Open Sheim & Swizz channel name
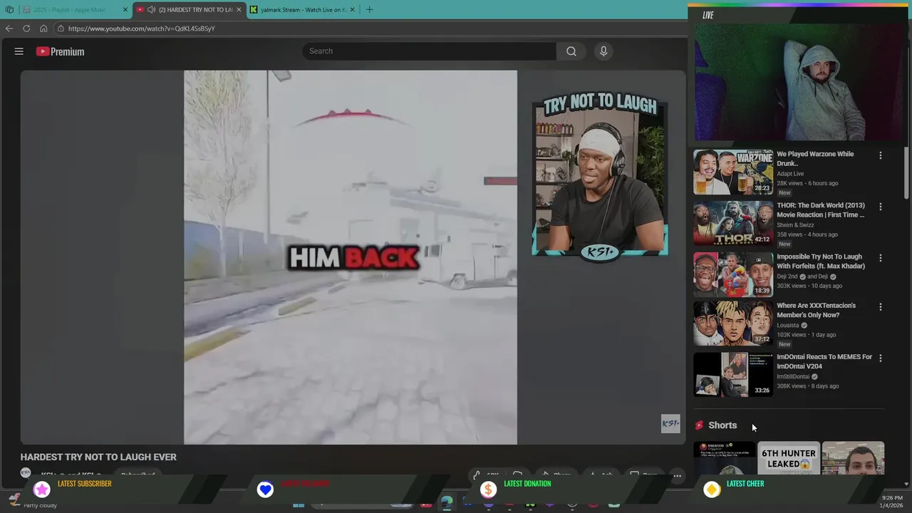Viewport: 912px width, 513px height. tap(795, 225)
